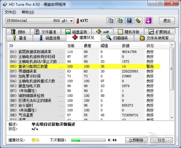The height and width of the screenshot is (148, 181).
Task: Click the 日志 button
Action: pos(162,140)
